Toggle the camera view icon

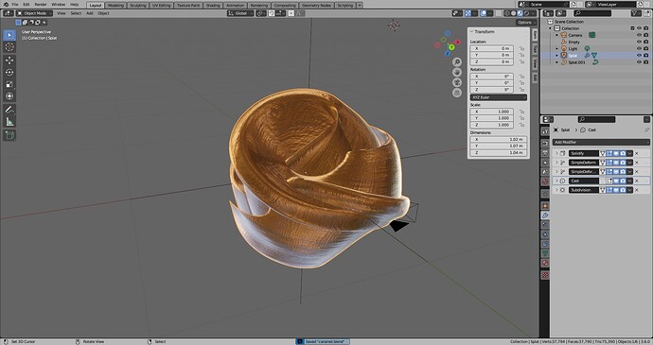click(457, 82)
